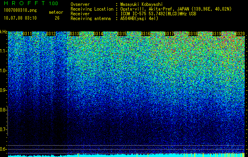Image resolution: width=248 pixels, height=157 pixels.
Task: Click the 0.6 frequency axis label
Action: coord(3,149)
